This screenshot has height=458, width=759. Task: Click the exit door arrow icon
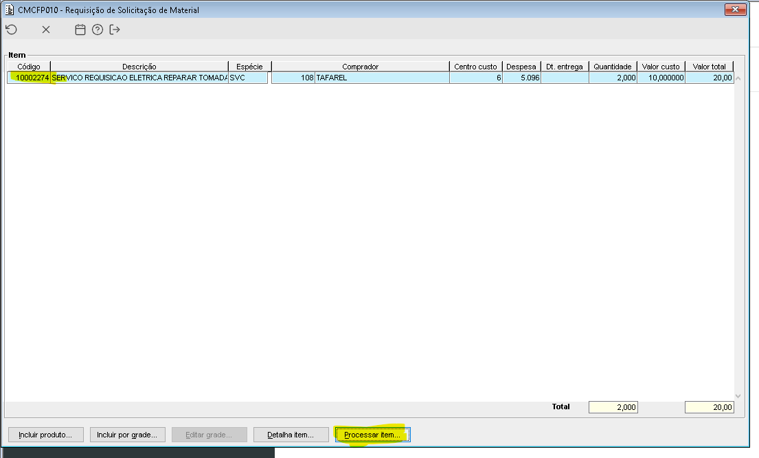[115, 30]
